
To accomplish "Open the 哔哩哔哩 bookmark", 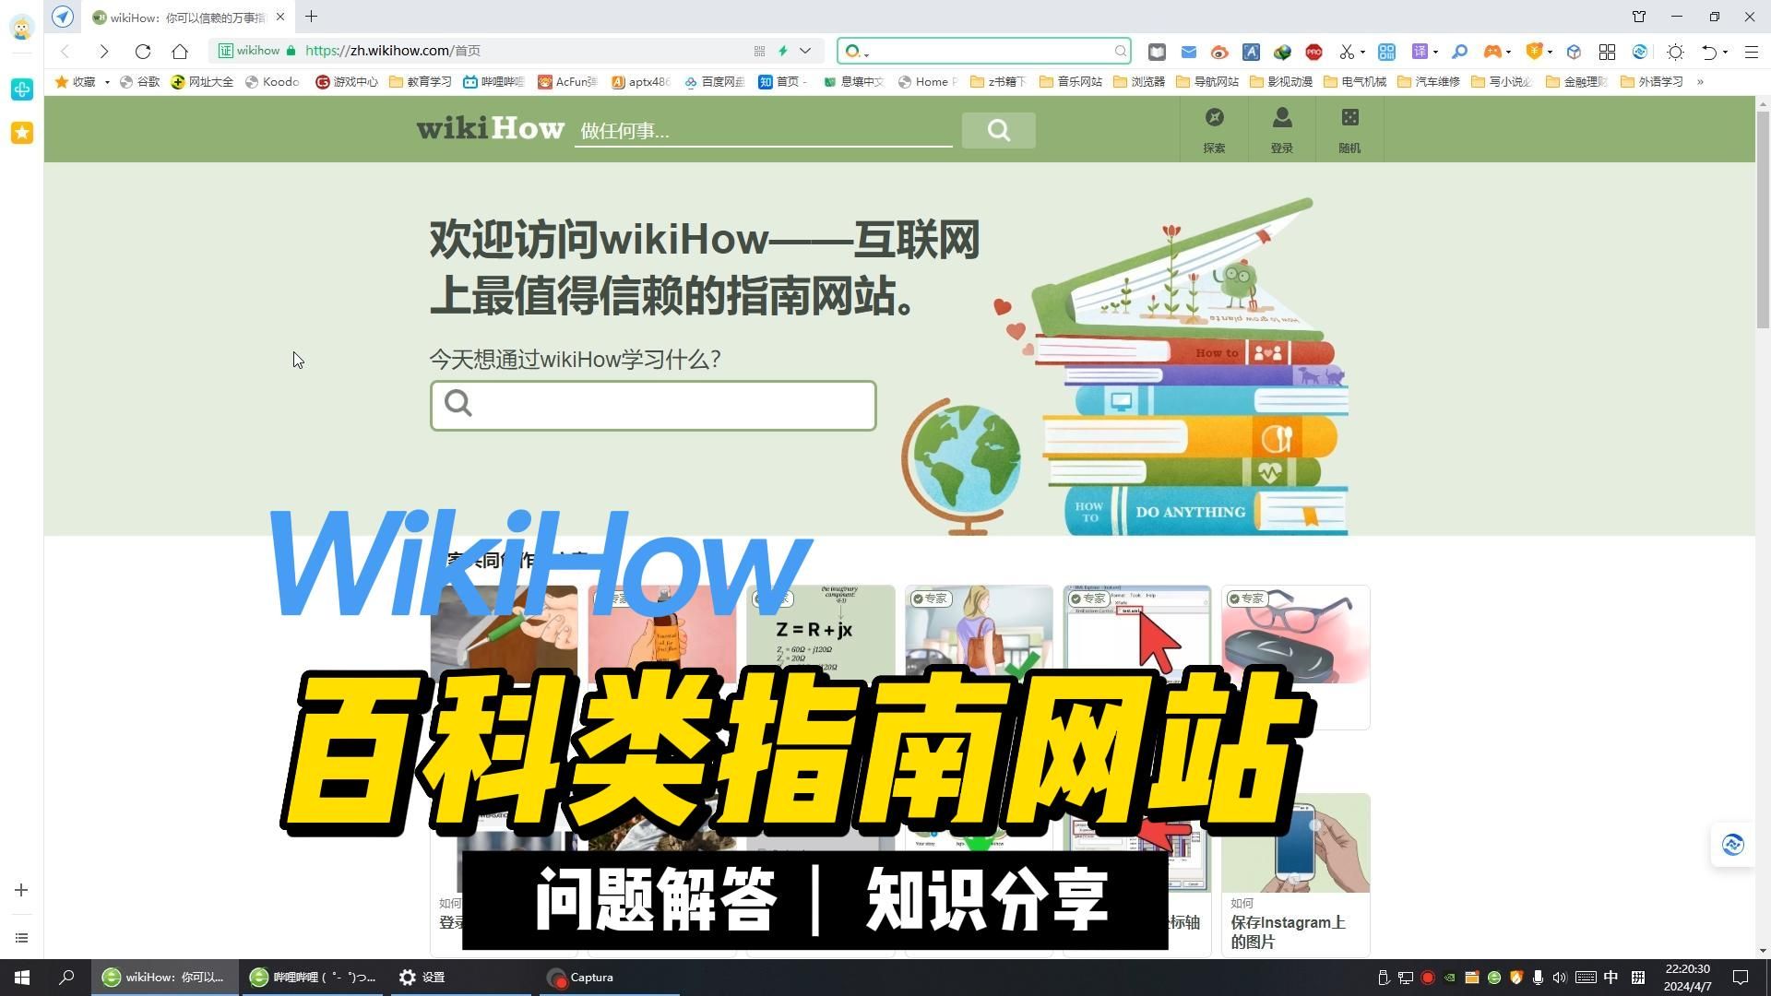I will [493, 82].
